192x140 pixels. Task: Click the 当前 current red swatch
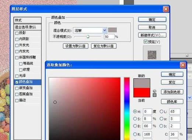pos(142,92)
